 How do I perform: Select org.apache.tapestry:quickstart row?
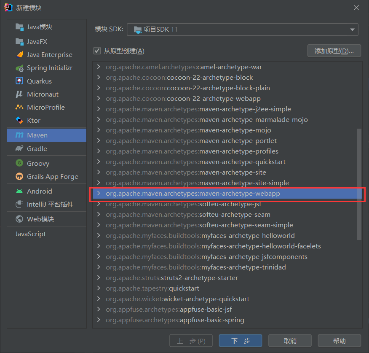pos(227,288)
